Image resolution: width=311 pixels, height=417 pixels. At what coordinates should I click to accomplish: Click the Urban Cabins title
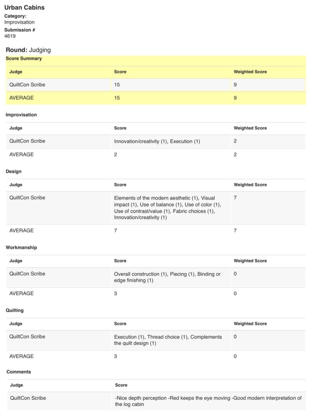(24, 7)
